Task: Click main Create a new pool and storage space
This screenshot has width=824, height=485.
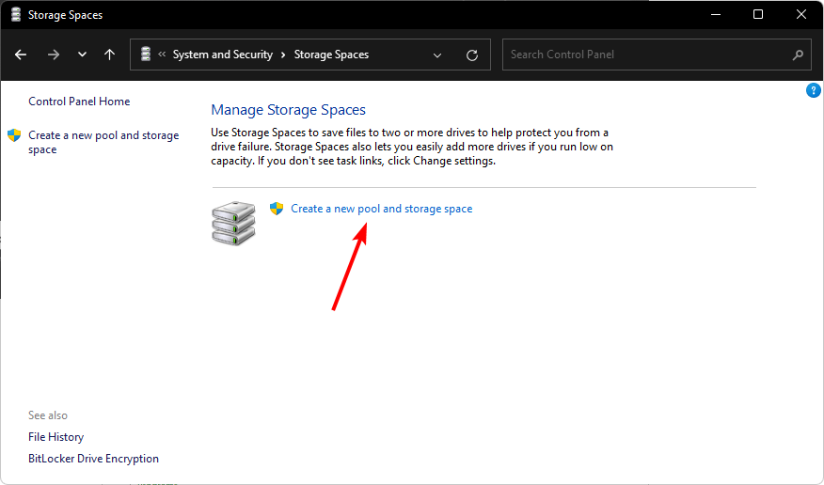Action: click(x=381, y=209)
